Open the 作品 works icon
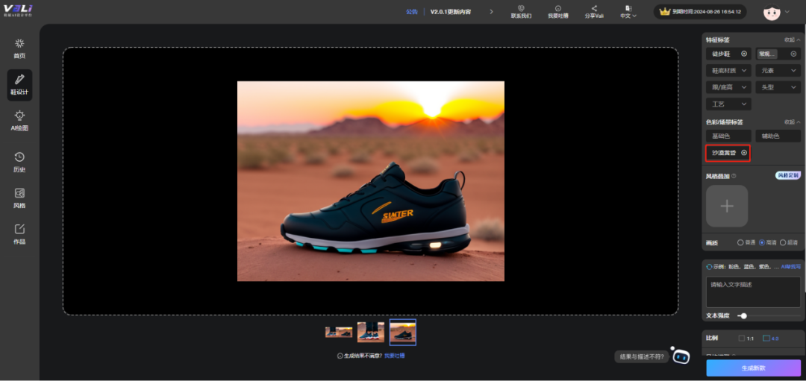This screenshot has height=381, width=806. 19,233
